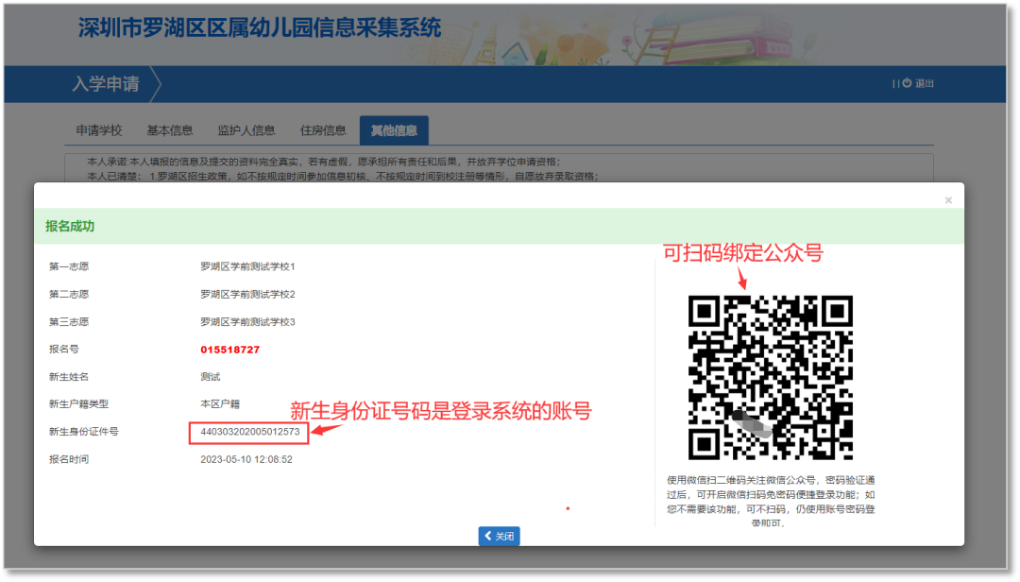The height and width of the screenshot is (582, 1020).
Task: Close the dialog with the × icon
Action: click(x=948, y=200)
